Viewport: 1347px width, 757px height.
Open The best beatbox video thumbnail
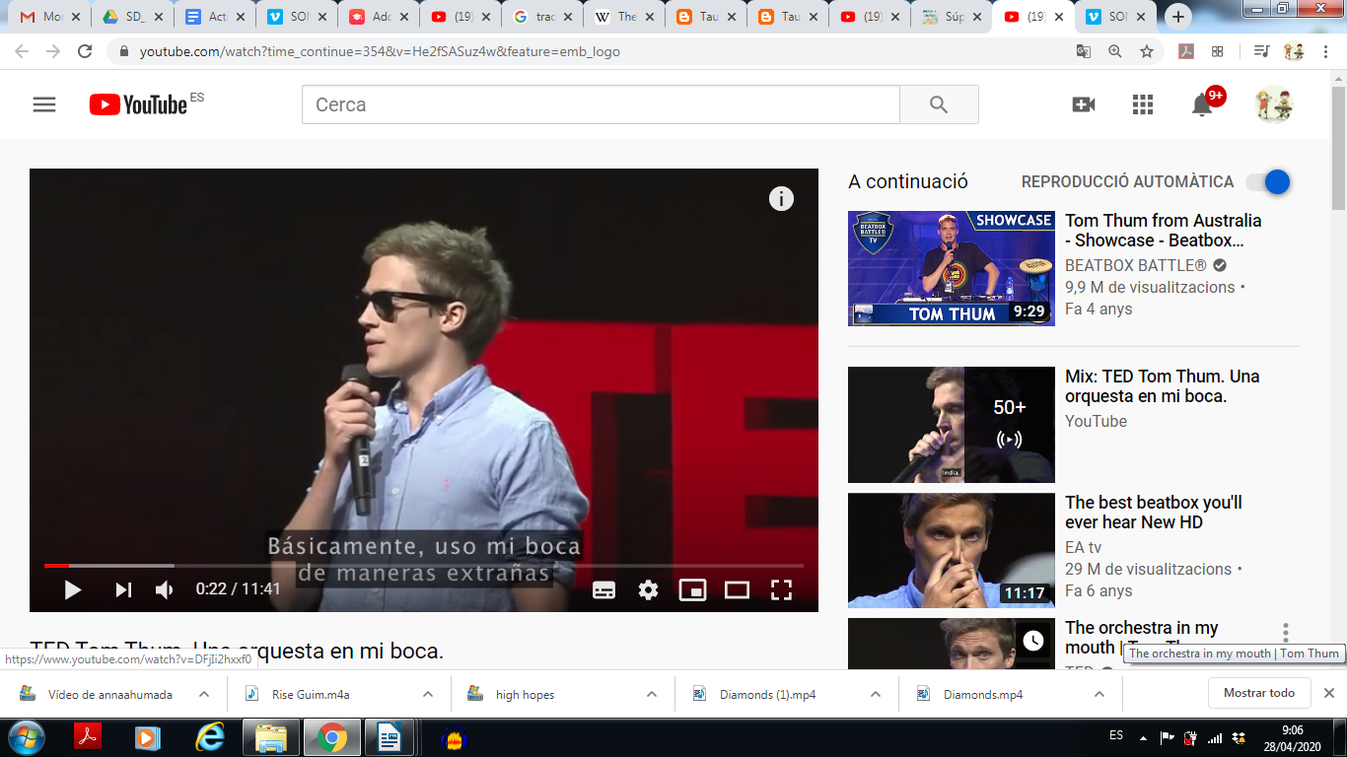952,550
